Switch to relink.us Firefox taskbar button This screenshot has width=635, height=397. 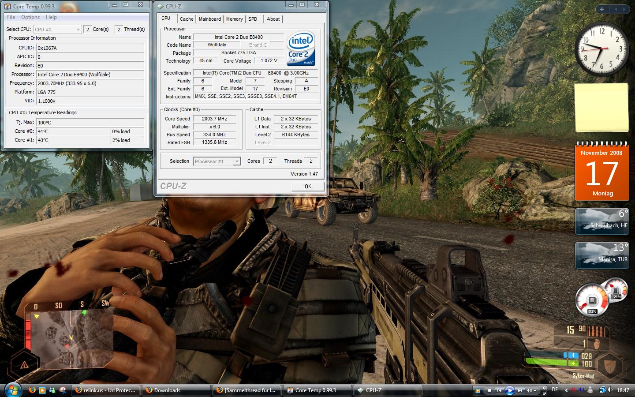click(106, 390)
